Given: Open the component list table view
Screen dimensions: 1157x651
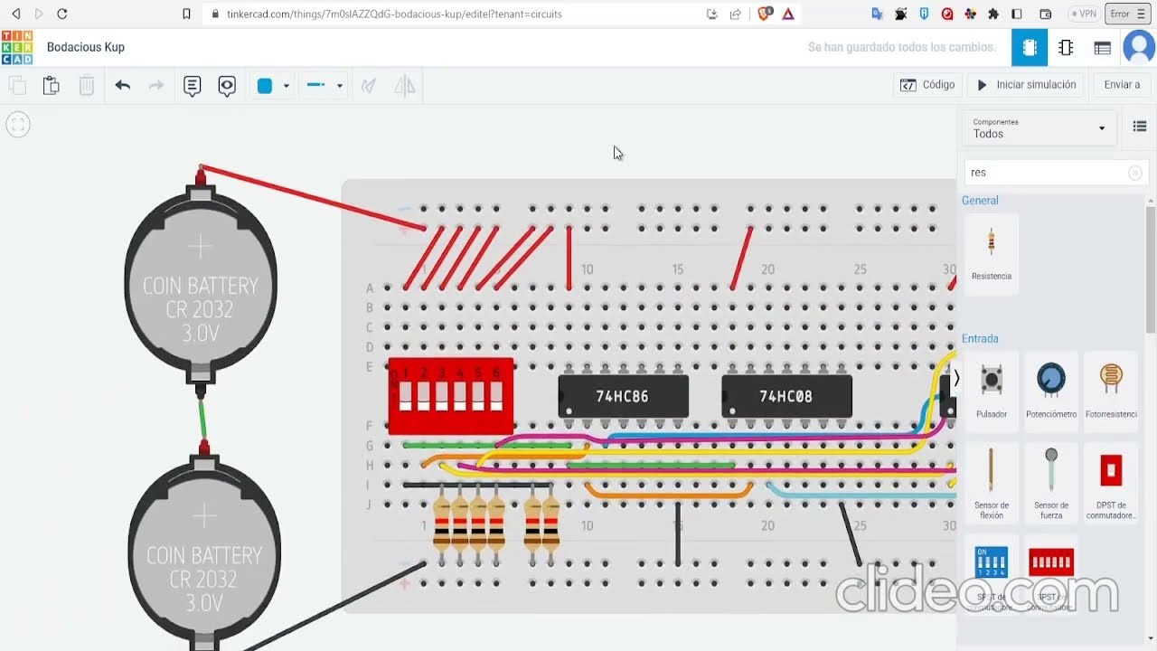Looking at the screenshot, I should tap(1103, 48).
